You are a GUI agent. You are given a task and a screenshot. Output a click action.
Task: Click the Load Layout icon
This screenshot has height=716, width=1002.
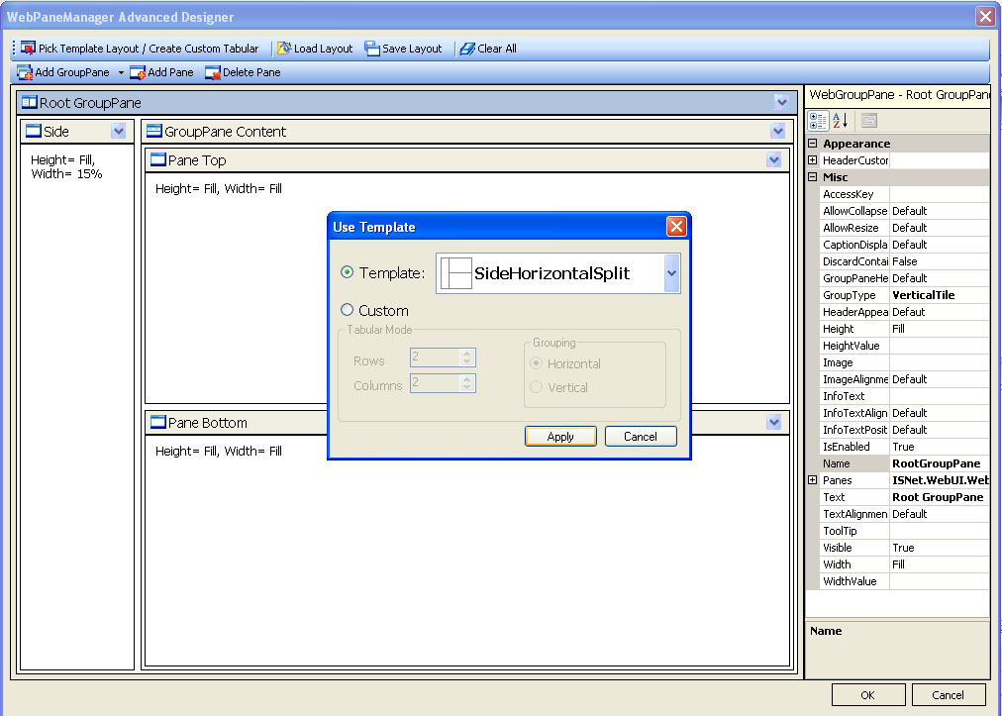point(284,49)
